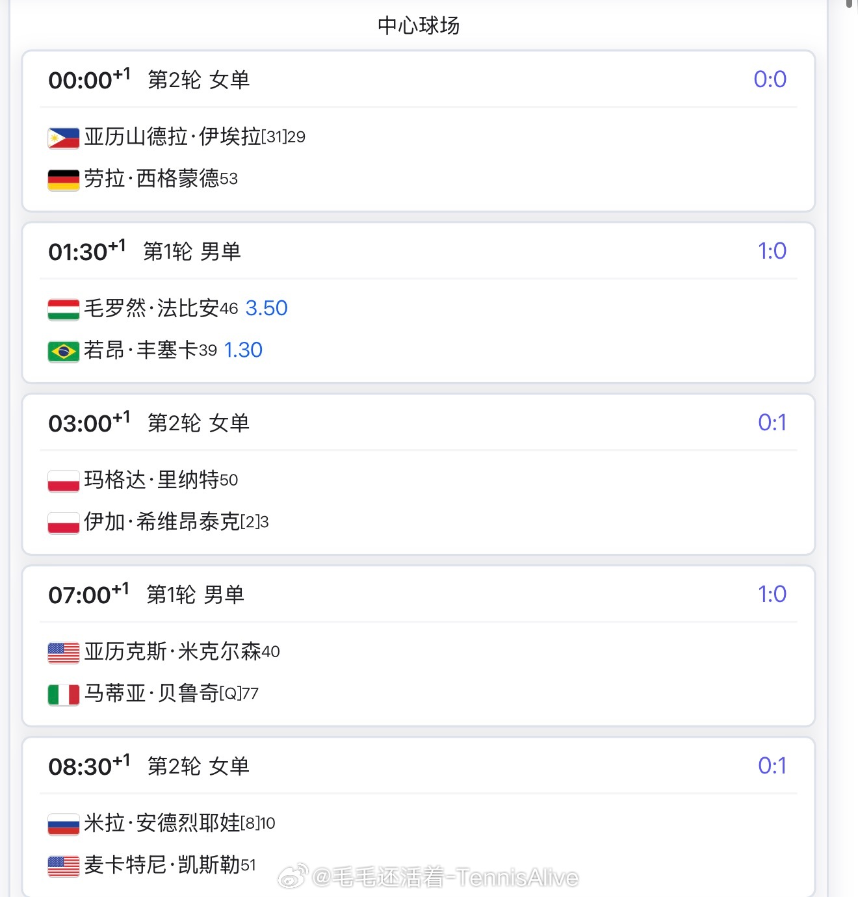Select odds 3.50 for 毛罗然·法比安
Viewport: 858px width, 897px height.
(266, 308)
